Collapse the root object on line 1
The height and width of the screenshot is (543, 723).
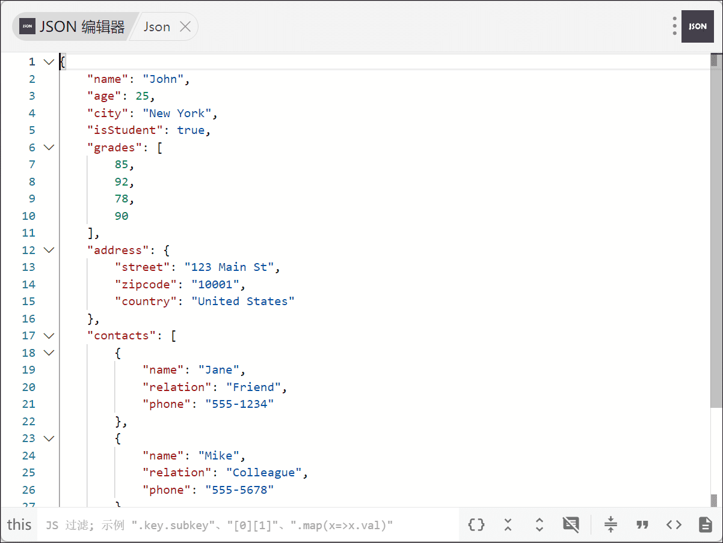point(49,62)
